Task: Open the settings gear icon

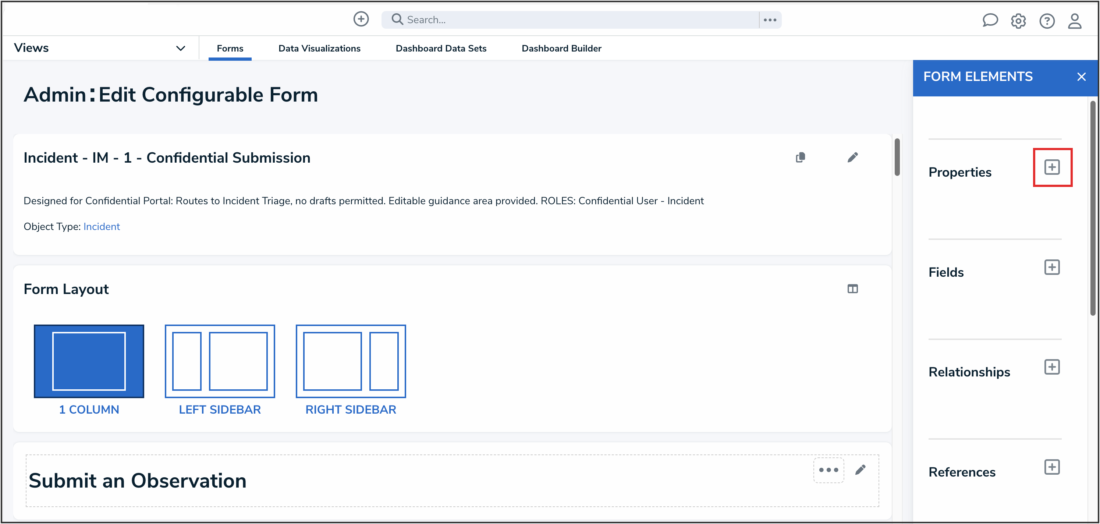Action: coord(1018,21)
